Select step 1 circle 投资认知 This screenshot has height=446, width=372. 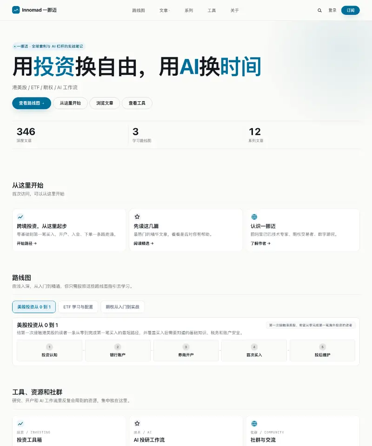tap(49, 347)
